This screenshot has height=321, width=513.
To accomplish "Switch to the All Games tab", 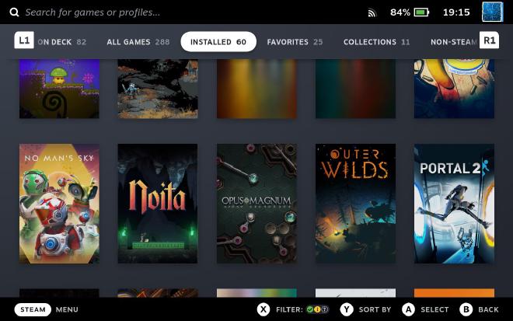I will pyautogui.click(x=138, y=42).
